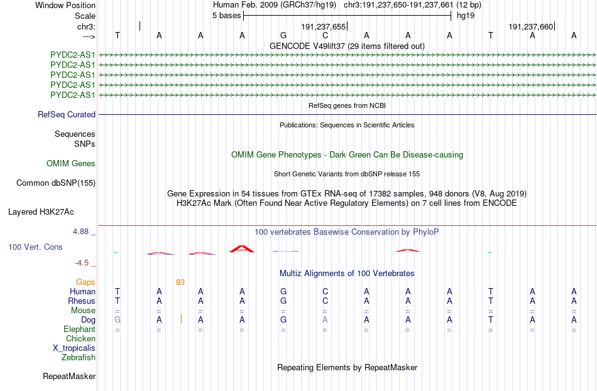Click Repeating Elements by RepeatMasker title

pos(348,367)
